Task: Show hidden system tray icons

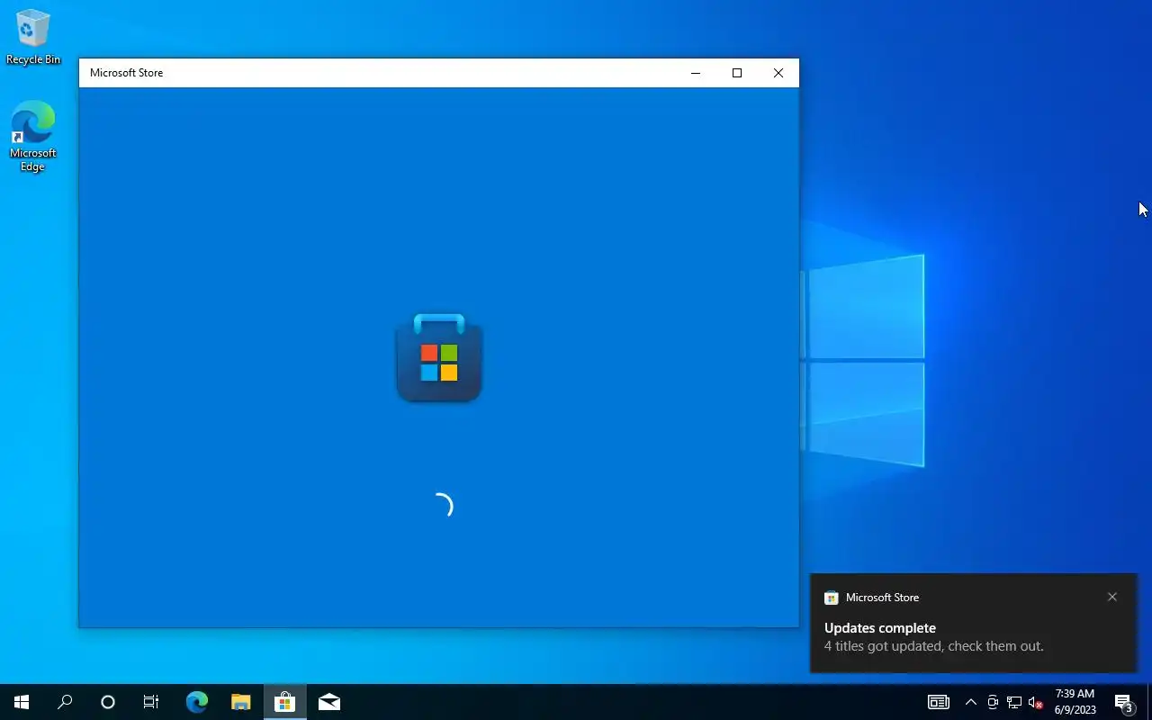Action: (x=970, y=702)
